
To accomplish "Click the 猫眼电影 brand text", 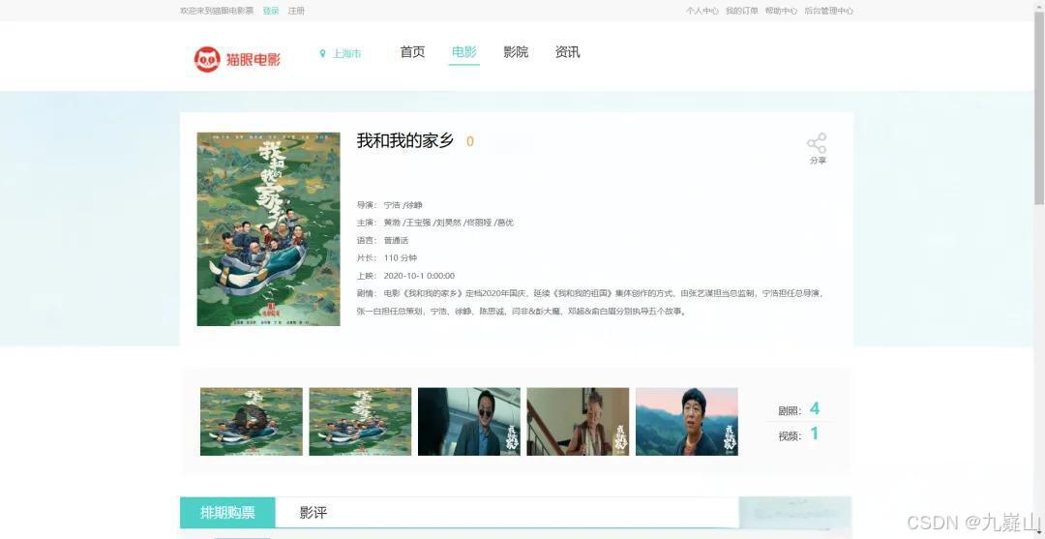I will pos(254,59).
